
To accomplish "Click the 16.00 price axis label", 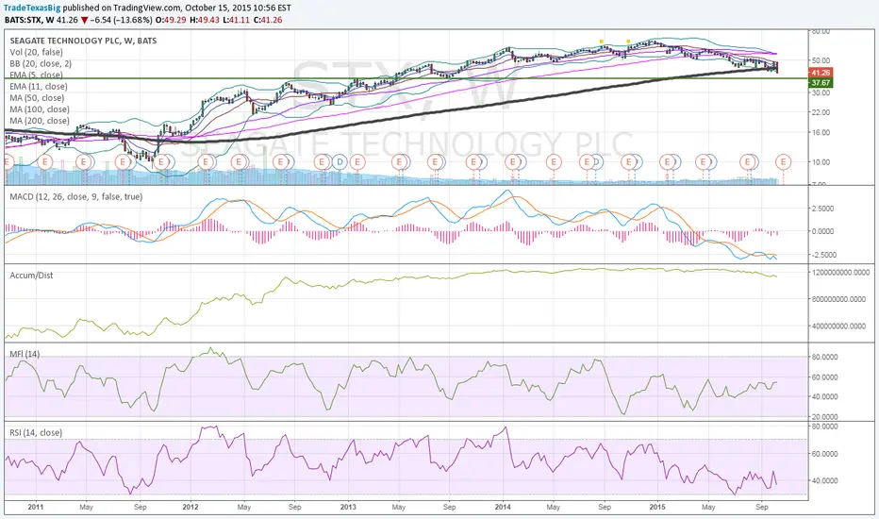I will [821, 132].
